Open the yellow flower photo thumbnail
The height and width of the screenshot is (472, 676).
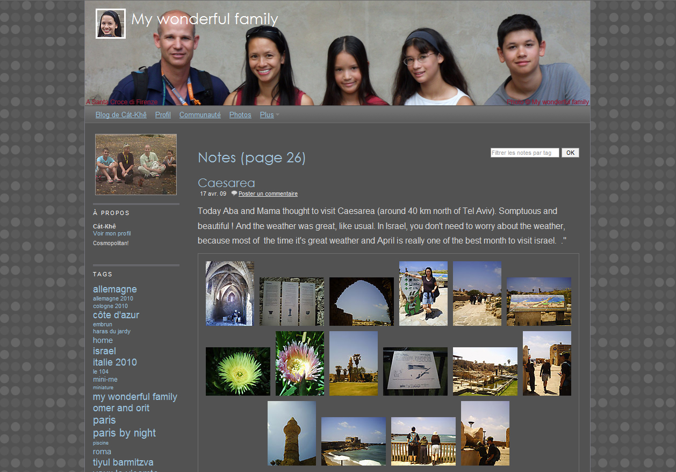tap(238, 371)
